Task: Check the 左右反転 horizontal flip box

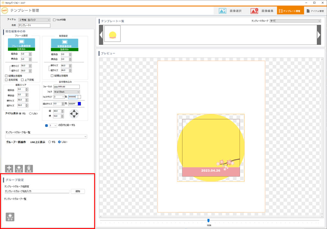Action: click(x=6, y=80)
